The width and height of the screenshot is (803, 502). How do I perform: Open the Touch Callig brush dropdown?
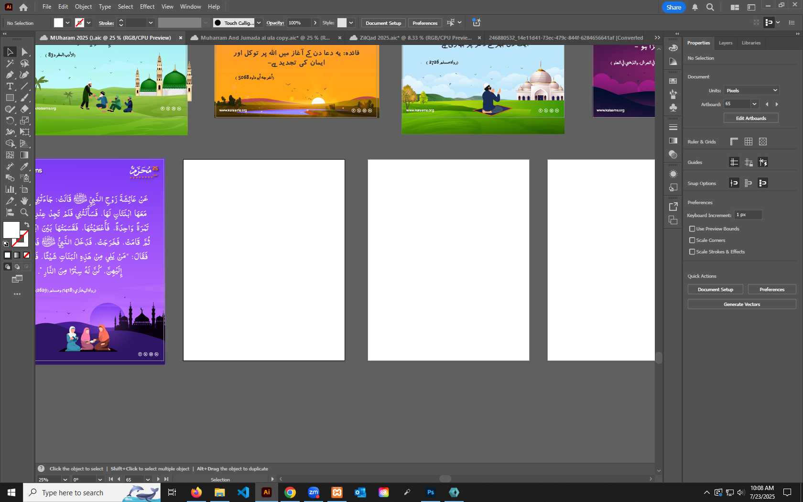[259, 23]
